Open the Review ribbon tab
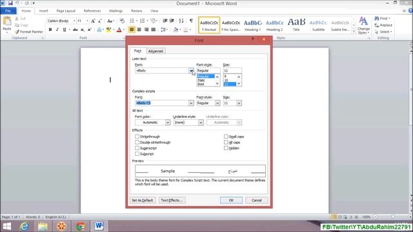Screen dimensions: 413x232 tap(136, 11)
